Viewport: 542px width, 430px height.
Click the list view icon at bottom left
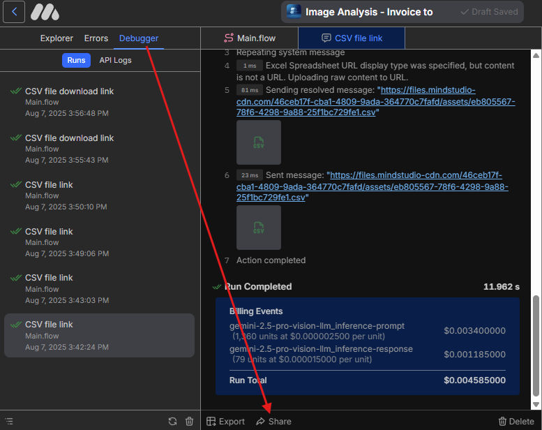[9, 421]
